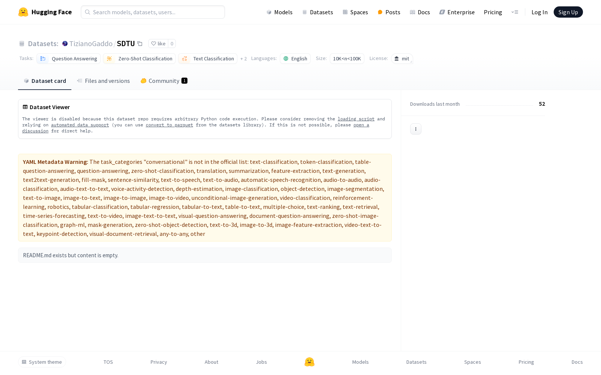Click the English globe icon

pos(286,58)
